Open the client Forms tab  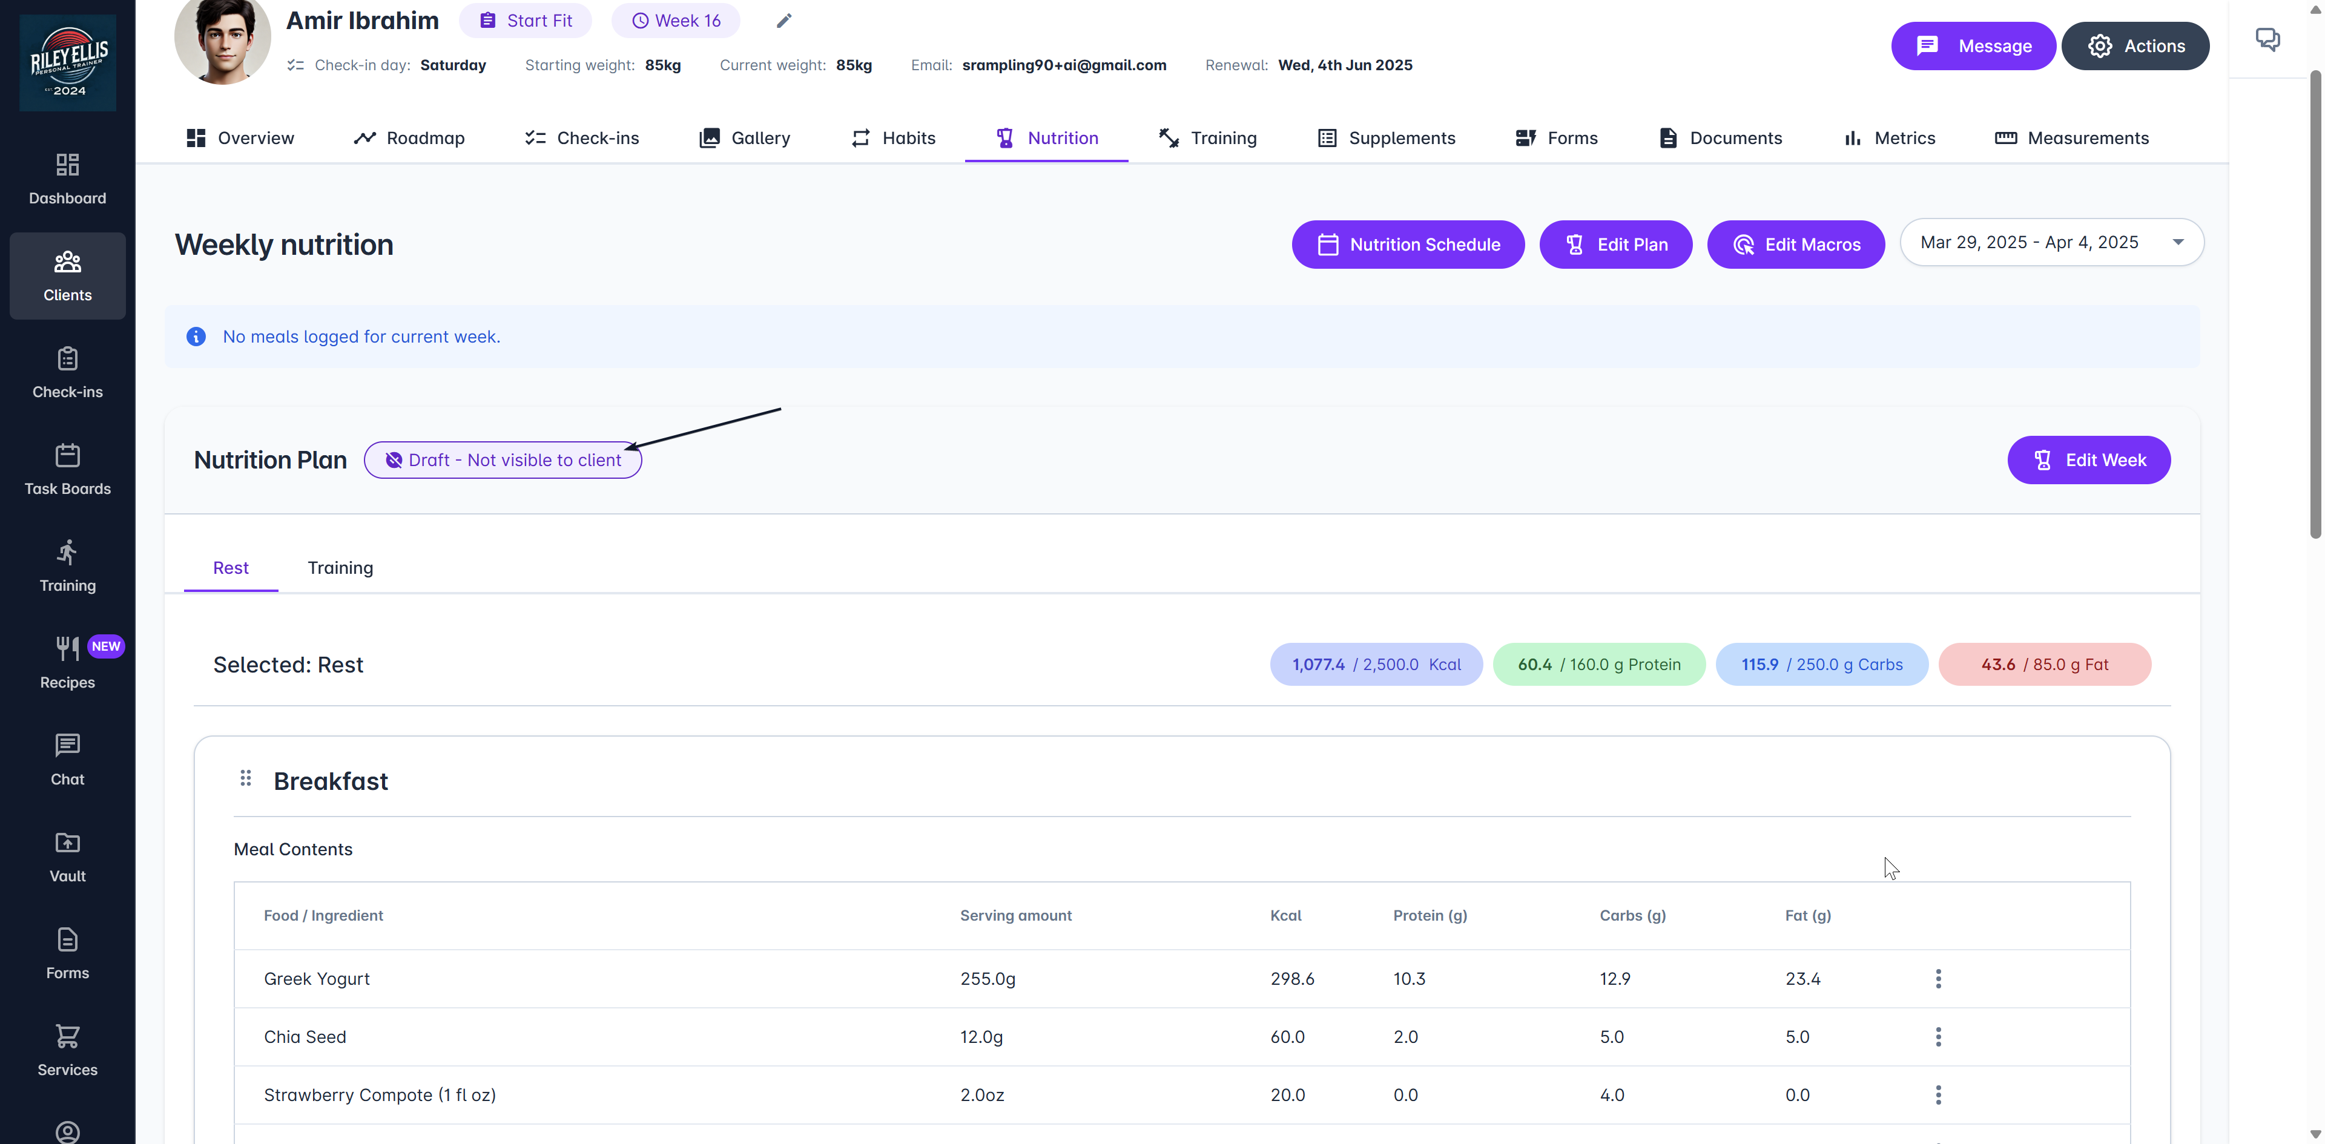pos(1556,138)
